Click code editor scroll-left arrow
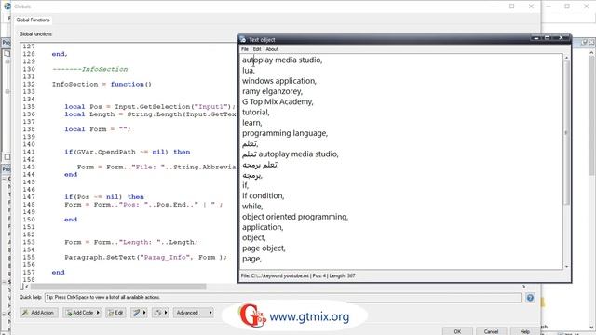The image size is (596, 335). coord(27,287)
